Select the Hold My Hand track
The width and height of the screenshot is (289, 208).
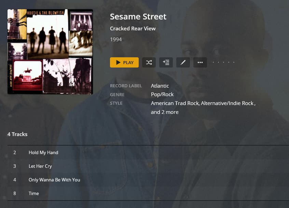(43, 152)
